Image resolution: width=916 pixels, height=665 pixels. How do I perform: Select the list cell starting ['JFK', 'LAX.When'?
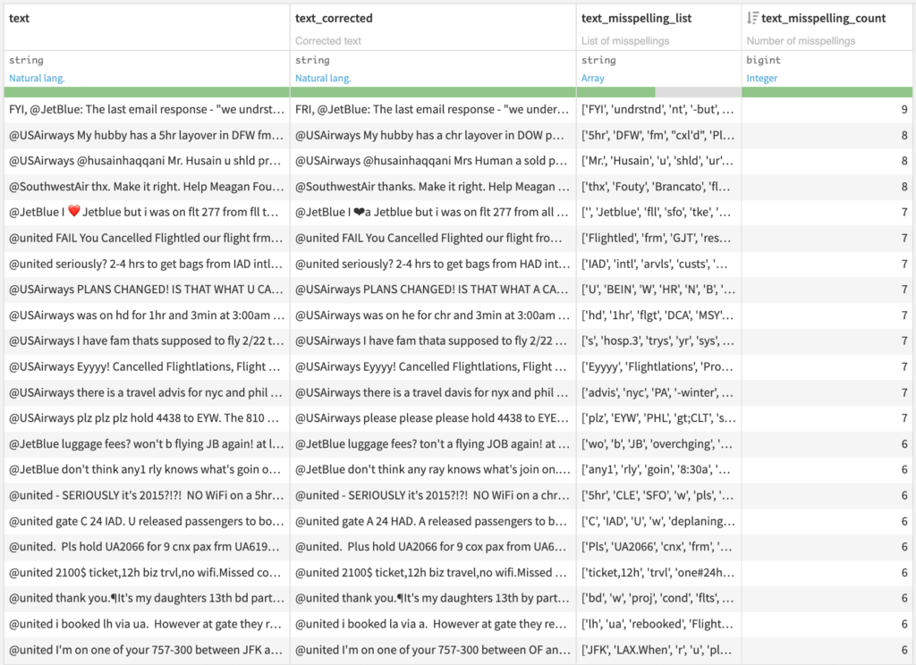658,650
